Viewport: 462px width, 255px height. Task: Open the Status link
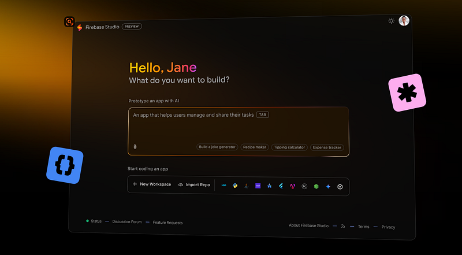pyautogui.click(x=96, y=221)
